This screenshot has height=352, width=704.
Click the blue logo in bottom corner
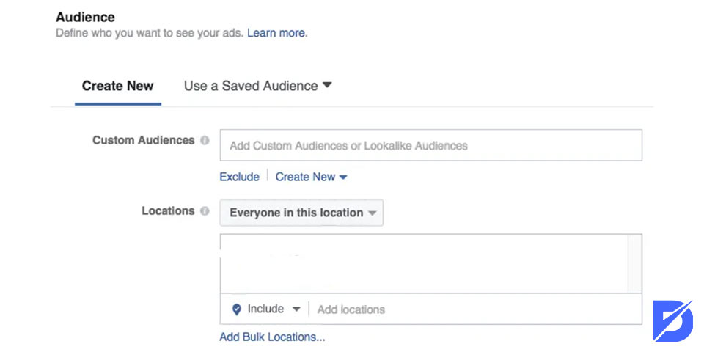point(672,320)
